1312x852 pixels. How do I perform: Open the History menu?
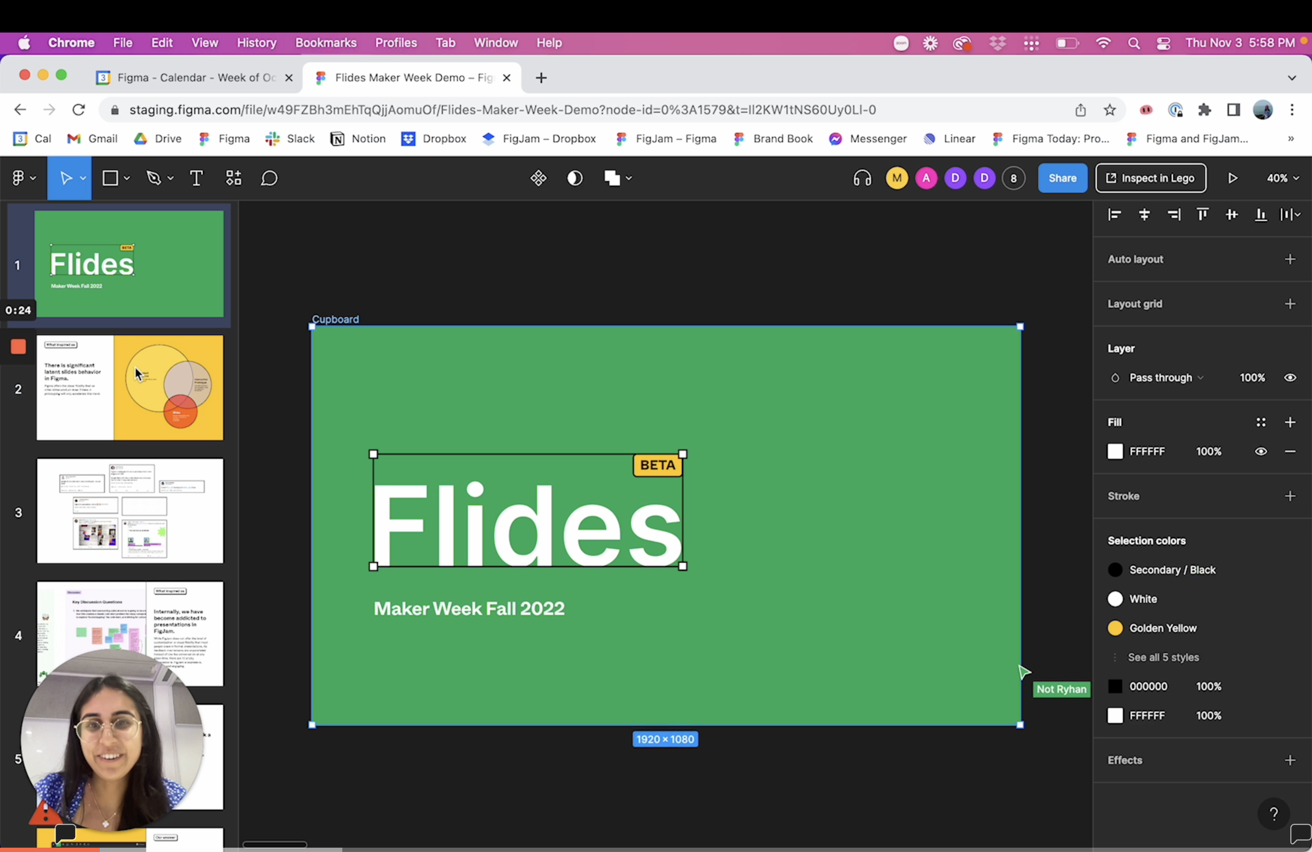(256, 43)
